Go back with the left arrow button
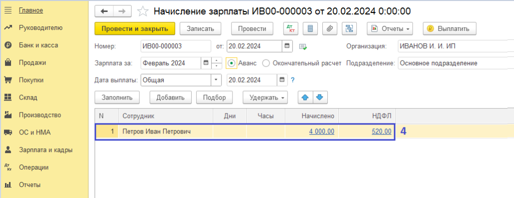Screen dimensions: 514x198 point(104,11)
